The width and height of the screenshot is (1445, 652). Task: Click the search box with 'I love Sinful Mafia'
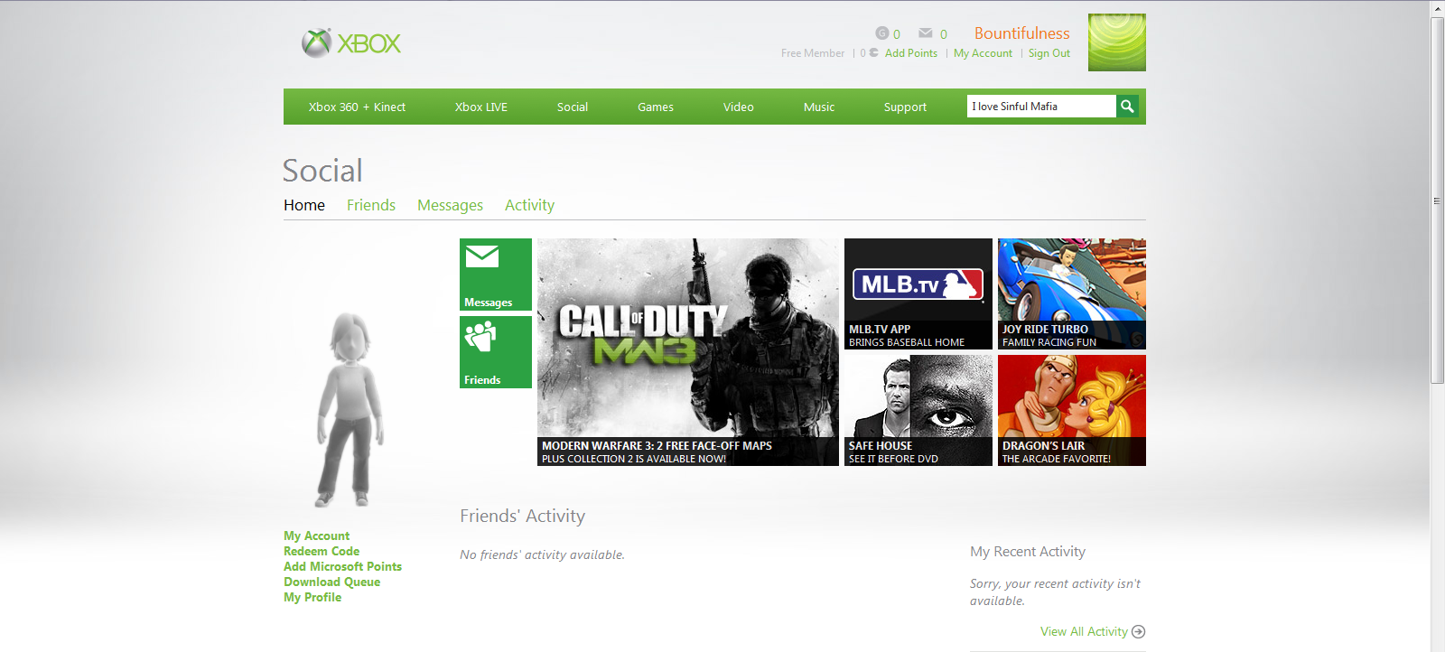[1041, 107]
